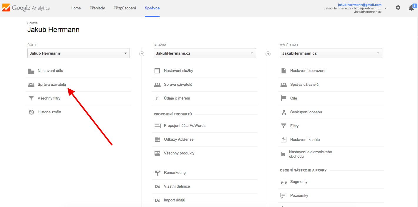Open the Import údajů link
Image resolution: width=418 pixels, height=207 pixels.
click(x=175, y=200)
